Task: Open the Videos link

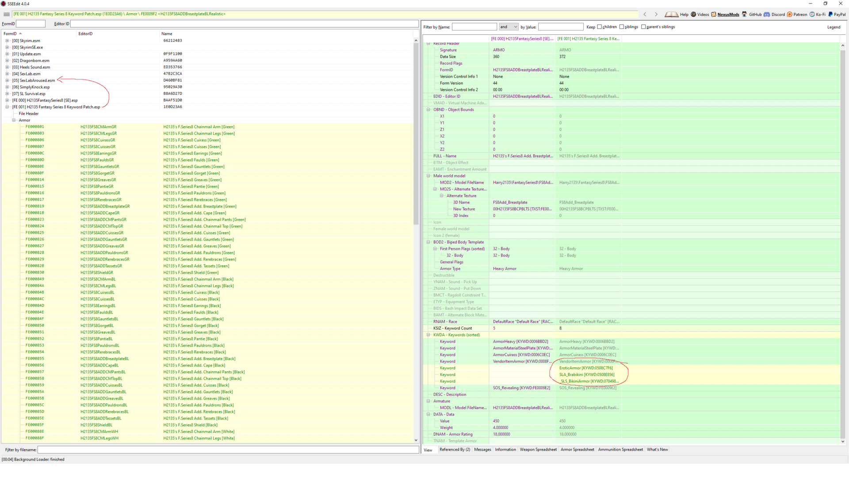Action: coord(700,15)
